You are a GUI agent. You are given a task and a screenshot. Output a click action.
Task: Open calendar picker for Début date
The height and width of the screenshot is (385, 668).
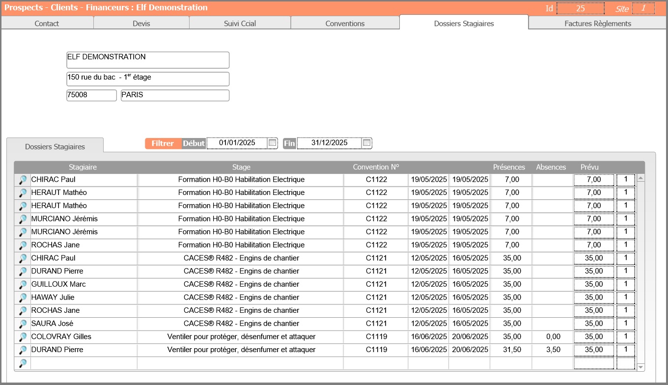tap(272, 143)
